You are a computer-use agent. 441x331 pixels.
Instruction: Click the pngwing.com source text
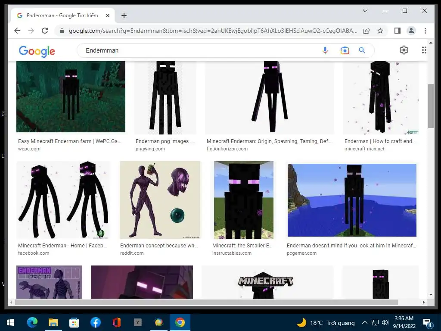pyautogui.click(x=150, y=149)
